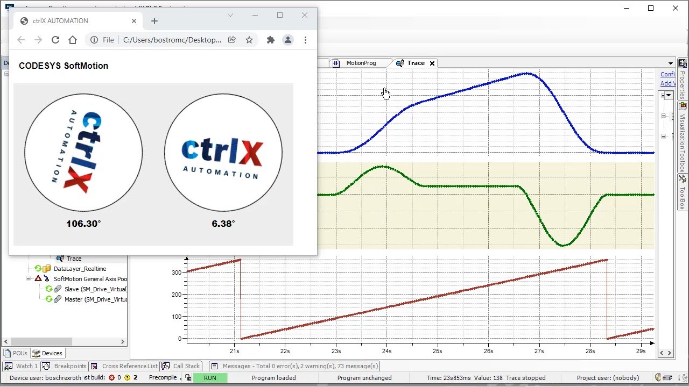Reload the ctrlX AUTOMATION page
689x387 pixels.
[55, 40]
